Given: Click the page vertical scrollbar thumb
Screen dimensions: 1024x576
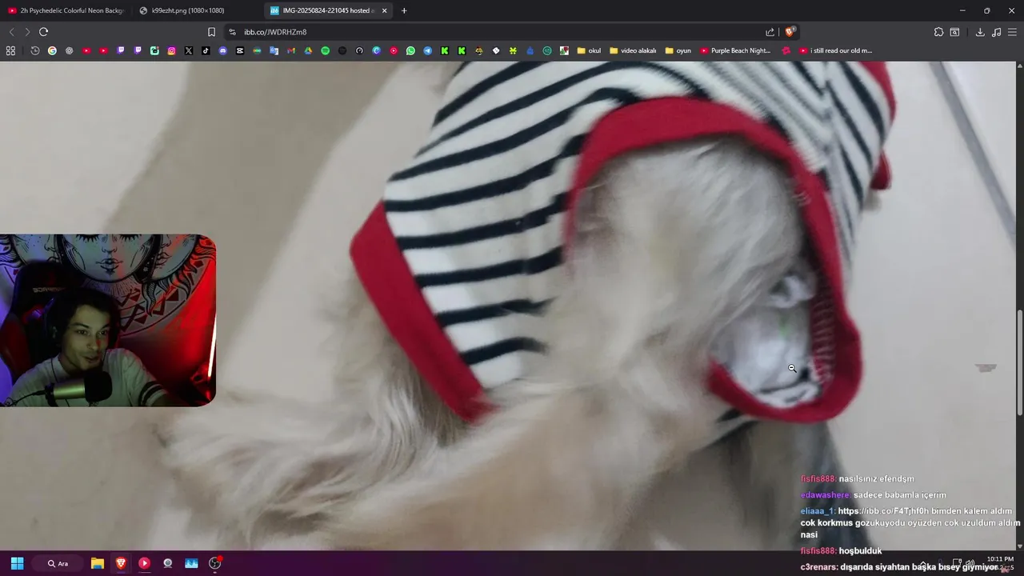Looking at the screenshot, I should coord(1019,362).
